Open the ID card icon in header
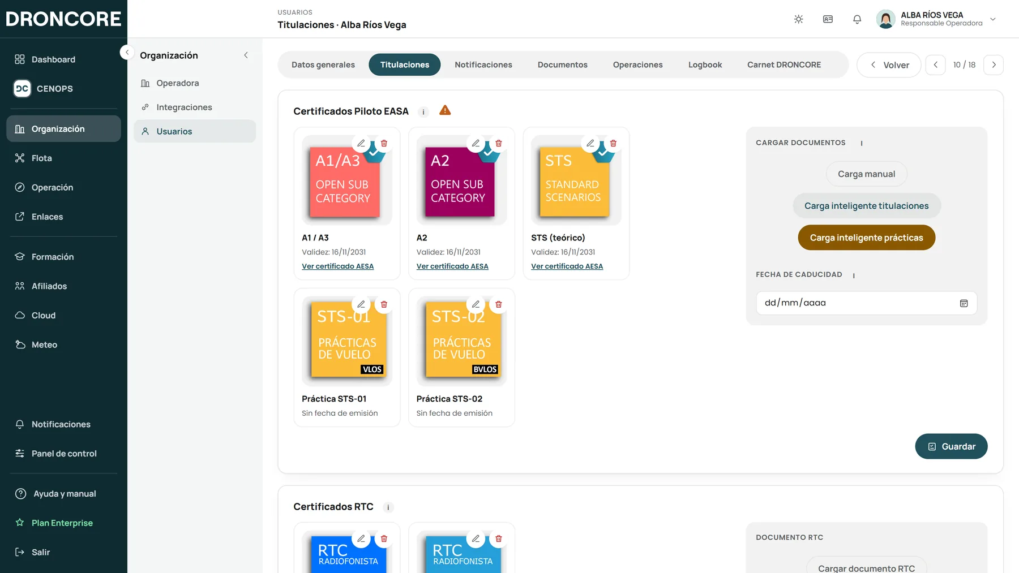Viewport: 1019px width, 573px height. [828, 19]
